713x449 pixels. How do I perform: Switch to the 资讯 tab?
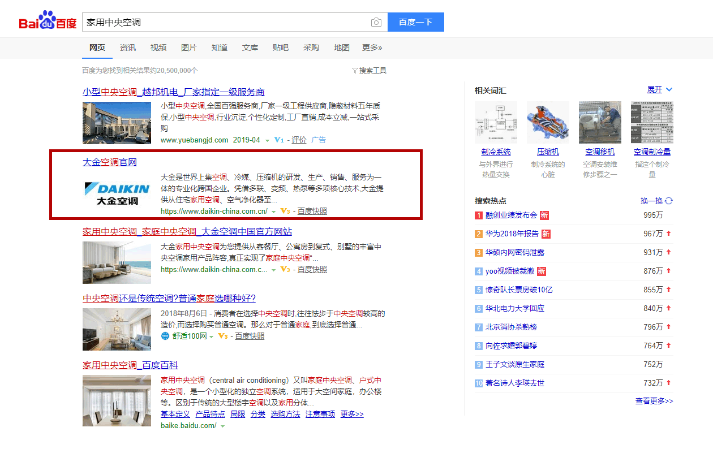128,48
